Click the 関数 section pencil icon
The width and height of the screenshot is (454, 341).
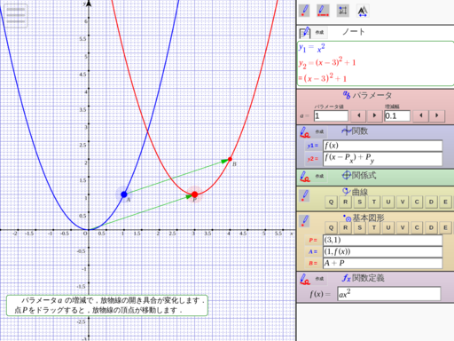point(305,132)
